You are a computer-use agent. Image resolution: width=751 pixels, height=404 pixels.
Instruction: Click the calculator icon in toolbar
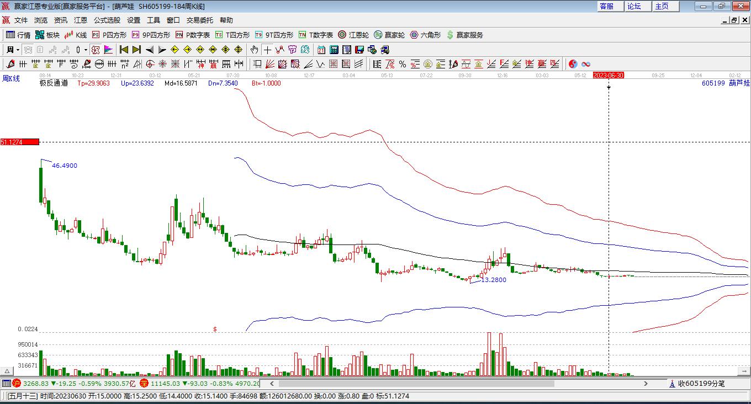pos(334,50)
